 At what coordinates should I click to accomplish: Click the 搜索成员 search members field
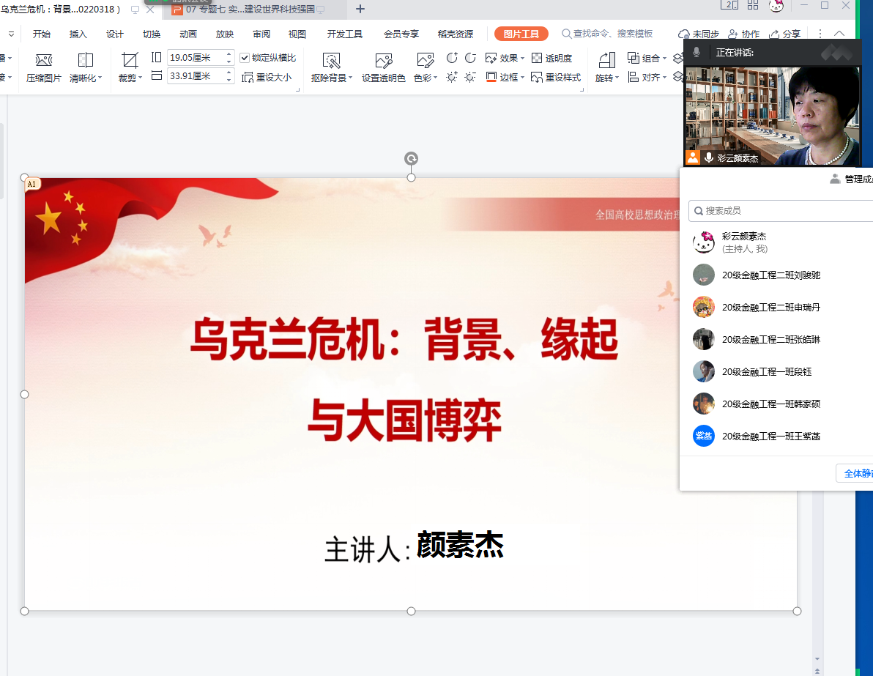click(780, 210)
